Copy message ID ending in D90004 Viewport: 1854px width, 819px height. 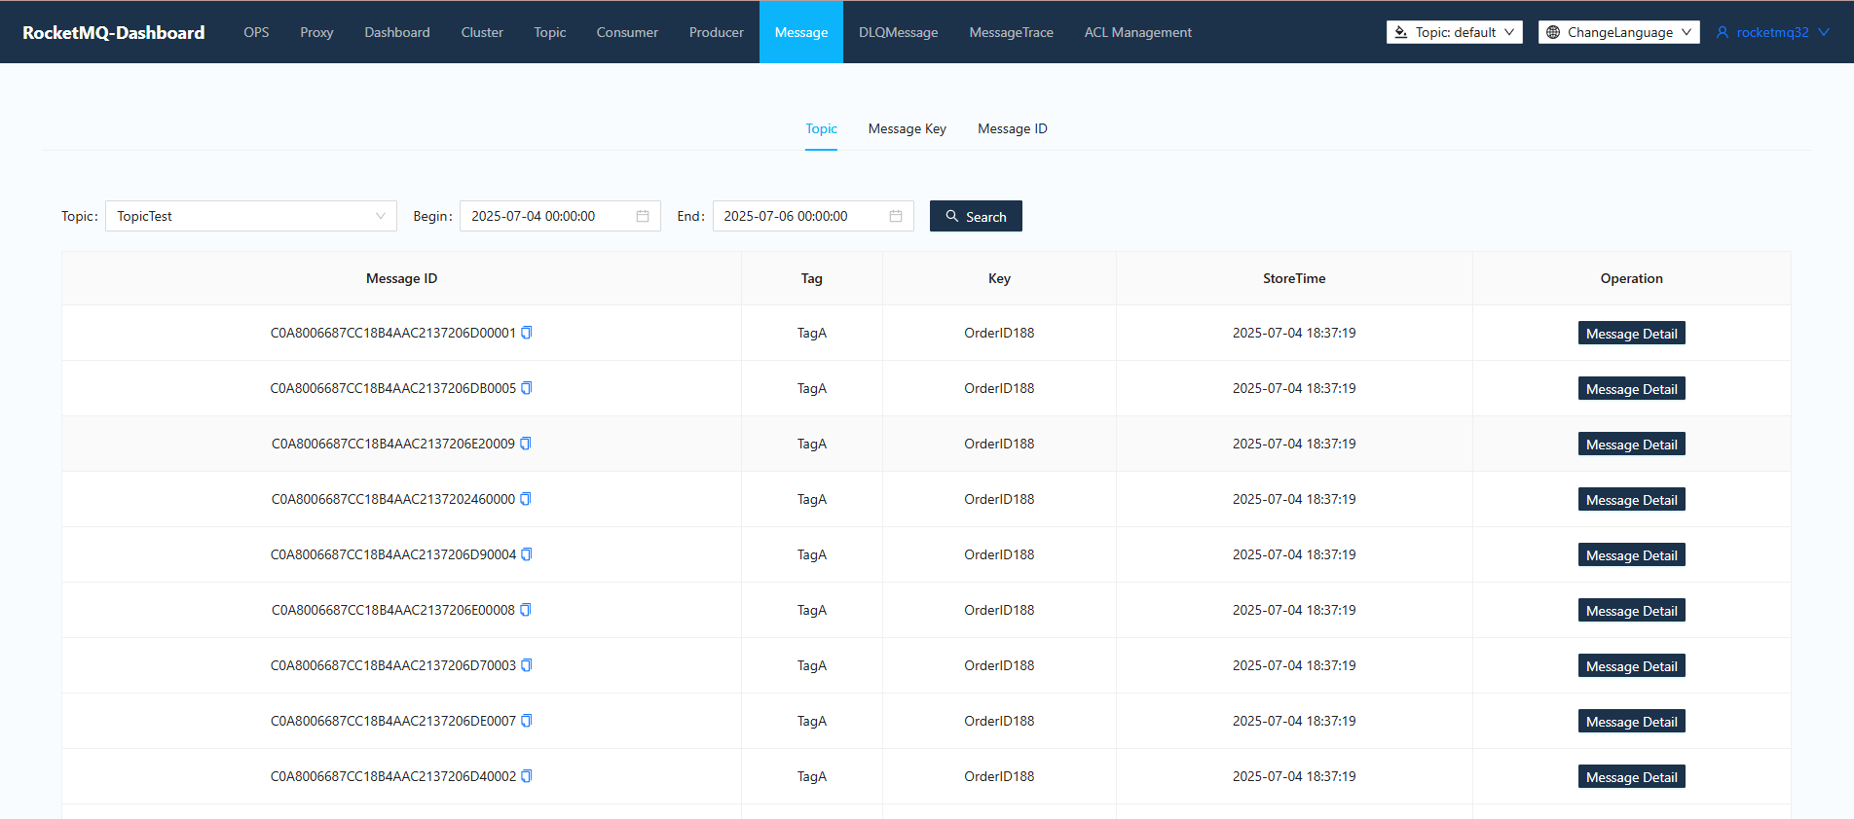[x=527, y=554]
